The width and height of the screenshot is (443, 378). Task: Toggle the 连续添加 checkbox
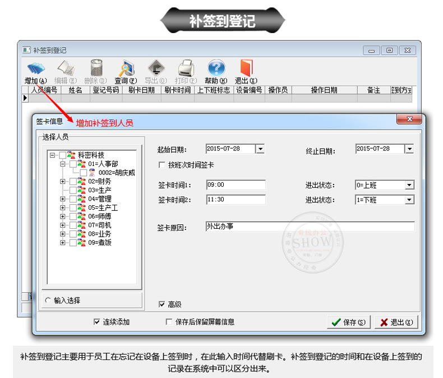[97, 322]
